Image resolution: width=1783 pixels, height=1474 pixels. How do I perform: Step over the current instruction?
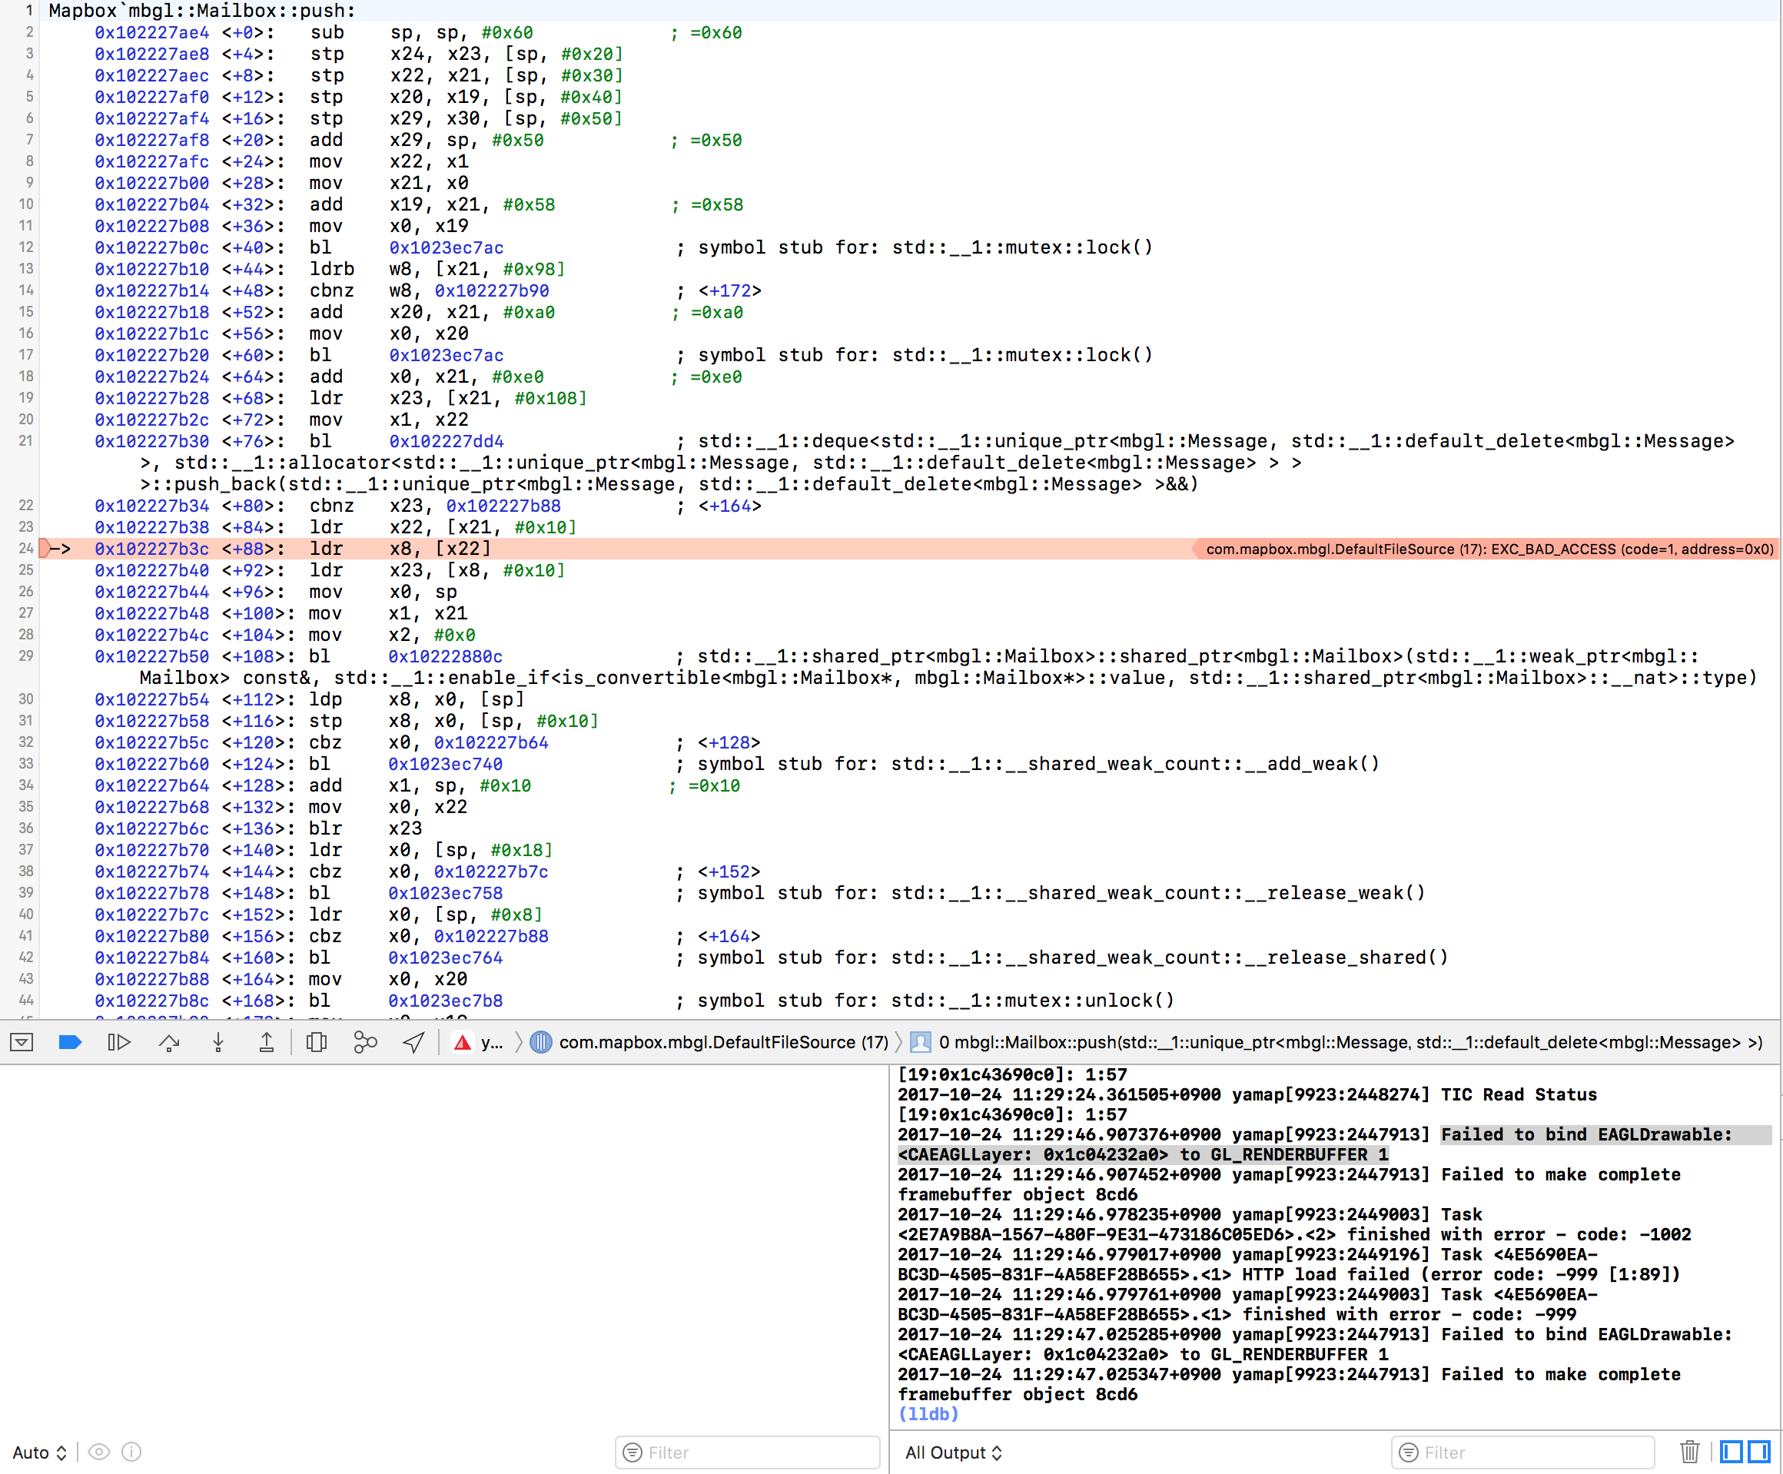[x=169, y=1042]
